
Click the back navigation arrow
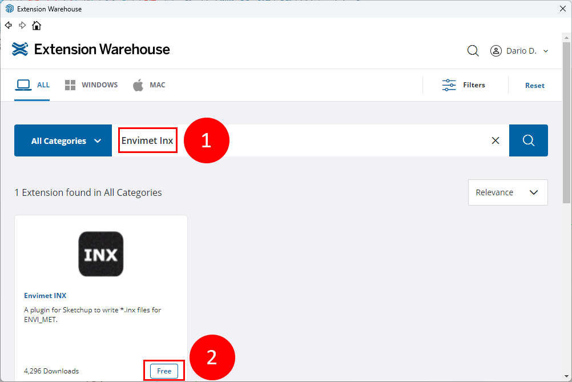point(9,25)
